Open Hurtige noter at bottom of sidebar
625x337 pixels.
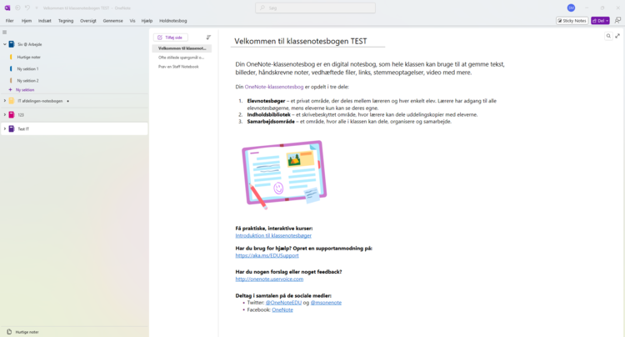click(x=27, y=332)
